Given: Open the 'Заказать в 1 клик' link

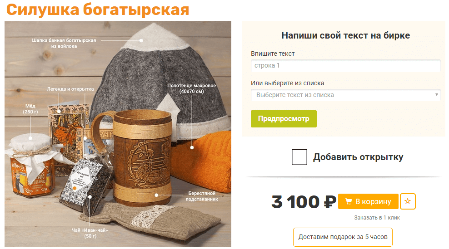Looking at the screenshot, I should point(377,218).
